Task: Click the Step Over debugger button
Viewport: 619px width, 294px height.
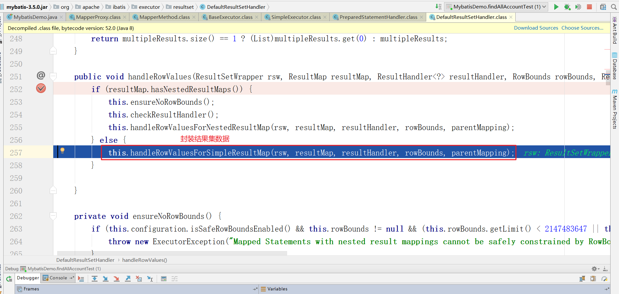Action: (95, 279)
